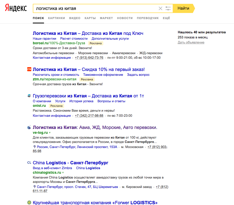Image resolution: width=234 pixels, height=205 pixels.
Task: Click the Реклама label next to onist.ru
Action: coord(56,106)
